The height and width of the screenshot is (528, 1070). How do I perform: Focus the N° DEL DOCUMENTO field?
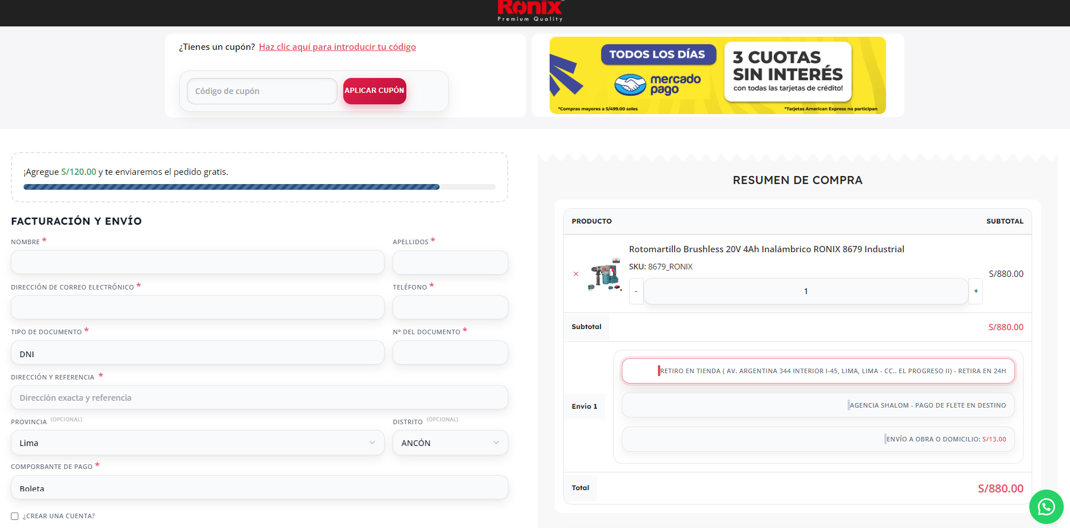click(x=450, y=353)
